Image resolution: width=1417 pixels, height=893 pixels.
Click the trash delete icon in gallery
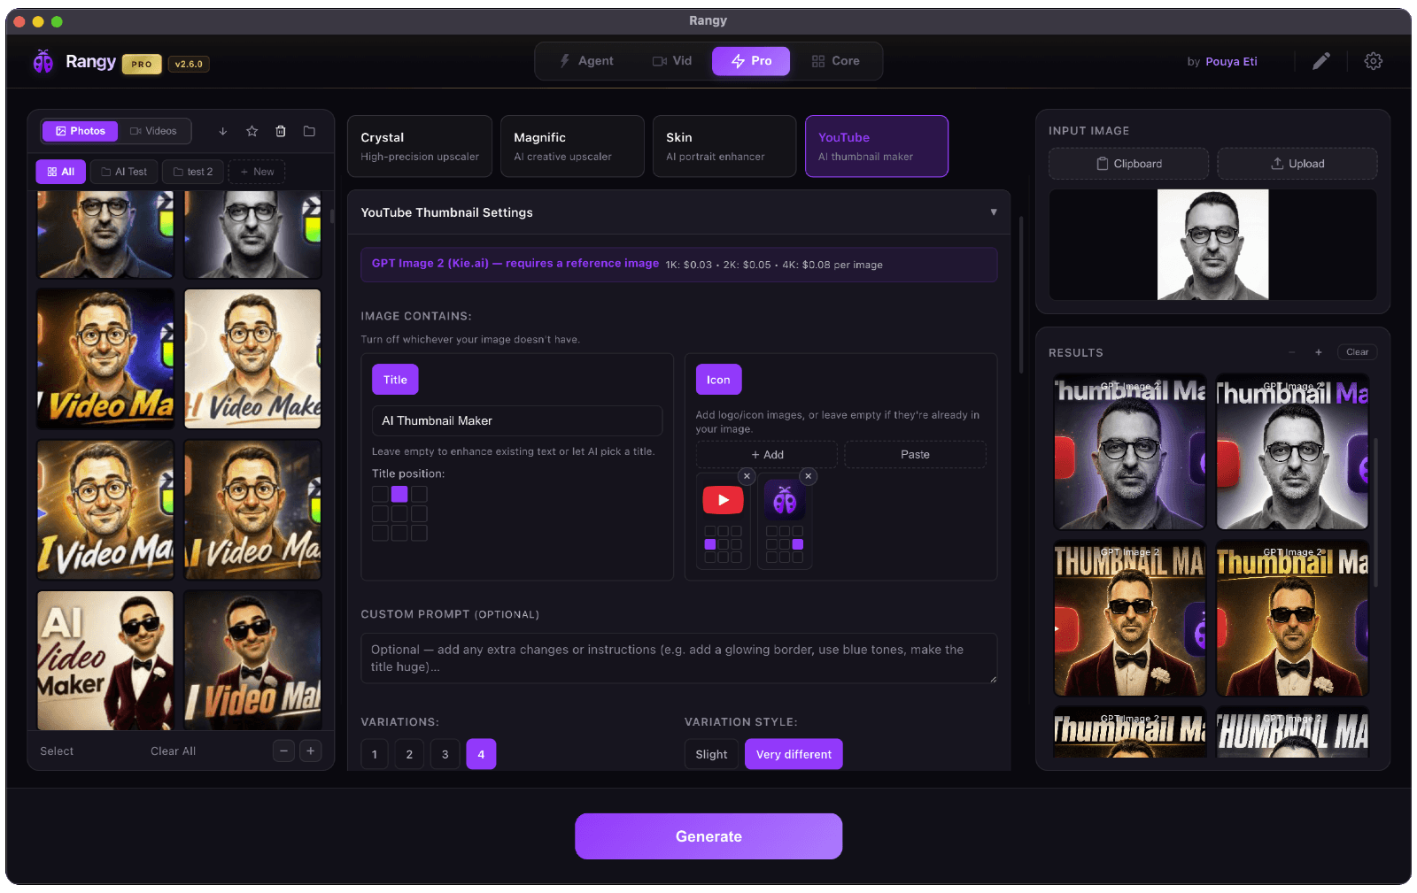[x=281, y=131]
